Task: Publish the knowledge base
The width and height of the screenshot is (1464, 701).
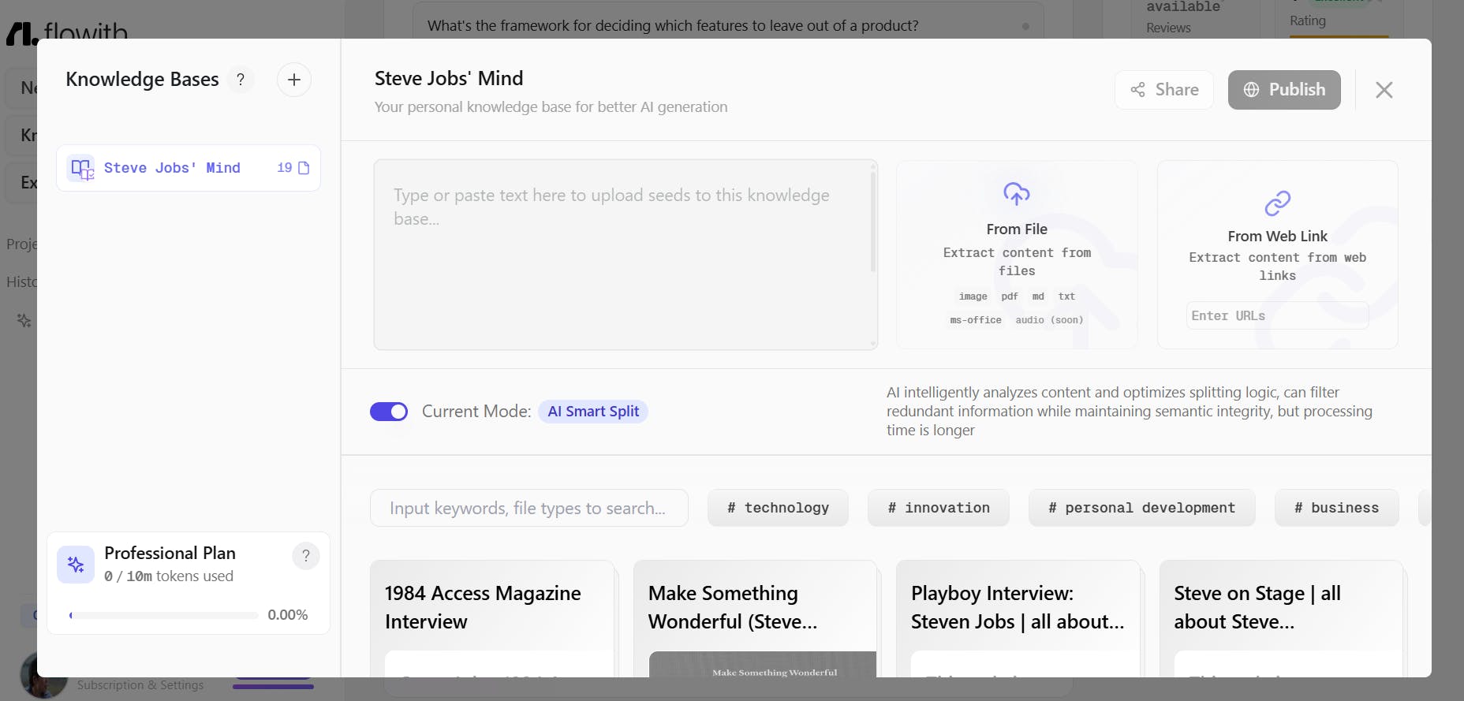Action: [x=1284, y=90]
